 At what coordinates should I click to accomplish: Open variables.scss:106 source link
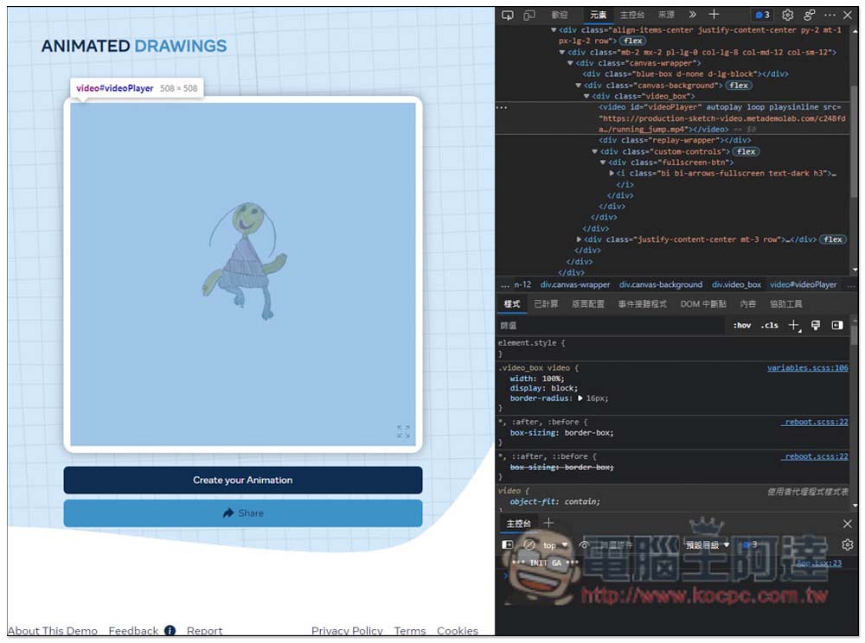tap(808, 367)
